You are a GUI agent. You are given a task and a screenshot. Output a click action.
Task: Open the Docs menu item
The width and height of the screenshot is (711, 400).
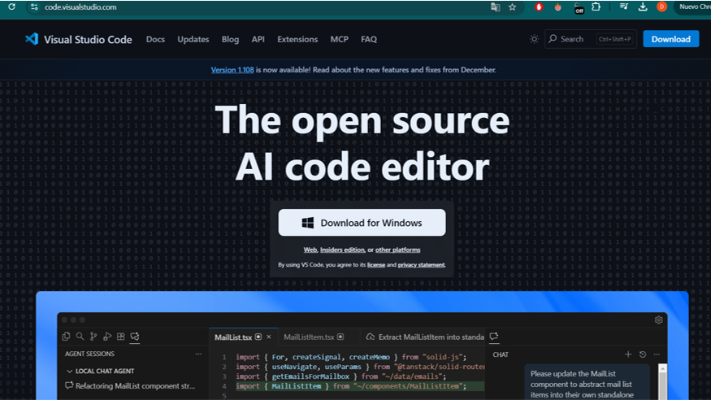[x=155, y=40]
